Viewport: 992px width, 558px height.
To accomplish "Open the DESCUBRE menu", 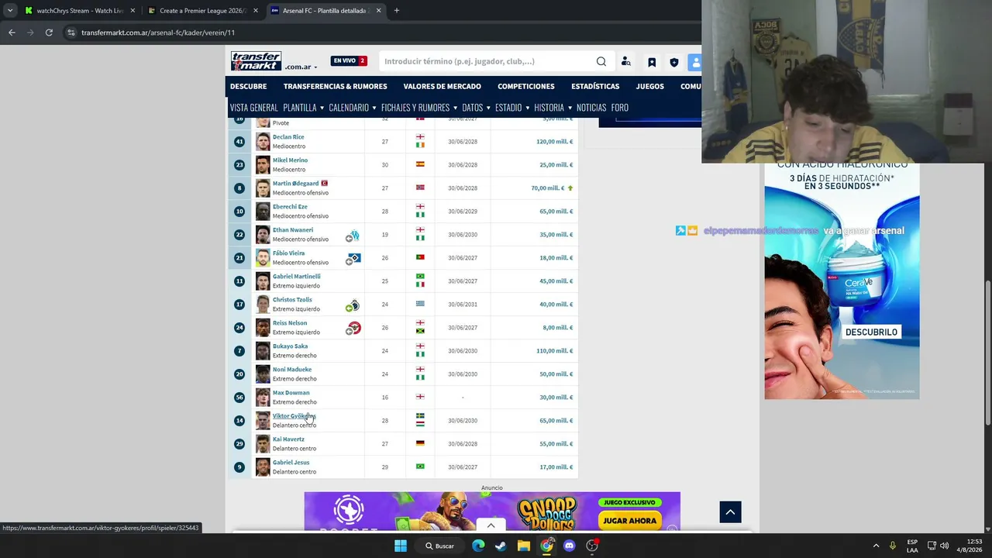I will tap(248, 86).
